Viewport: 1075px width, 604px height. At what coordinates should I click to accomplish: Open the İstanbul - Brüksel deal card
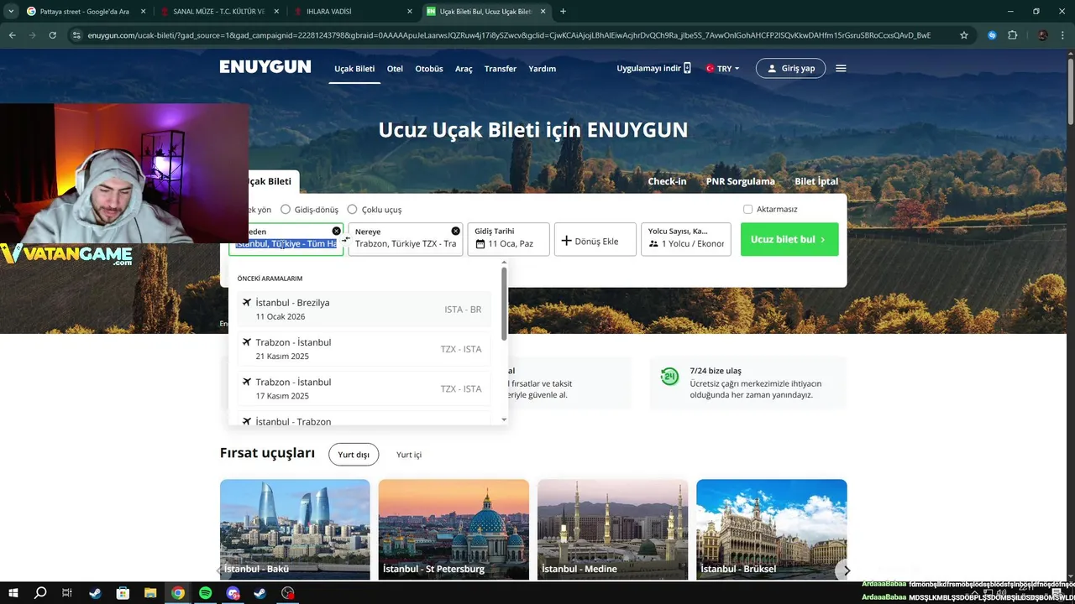pyautogui.click(x=772, y=529)
